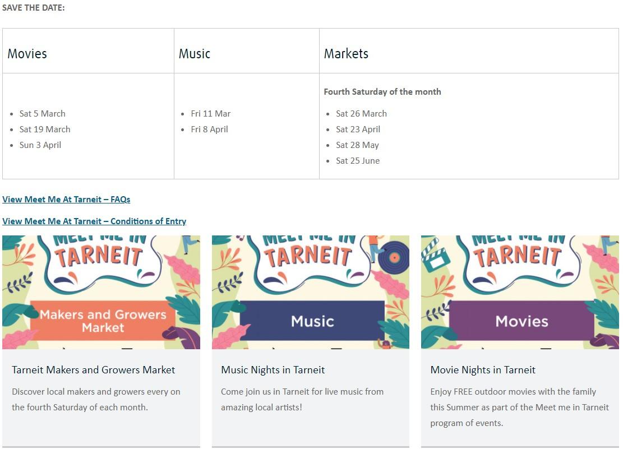Viewport: 623px width, 449px height.
Task: Click the Sat 25 June market date
Action: [358, 161]
